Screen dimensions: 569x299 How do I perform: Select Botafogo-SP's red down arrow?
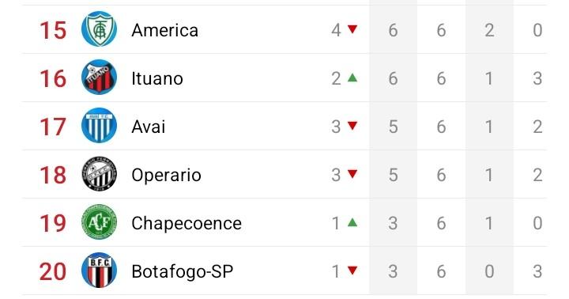(352, 270)
